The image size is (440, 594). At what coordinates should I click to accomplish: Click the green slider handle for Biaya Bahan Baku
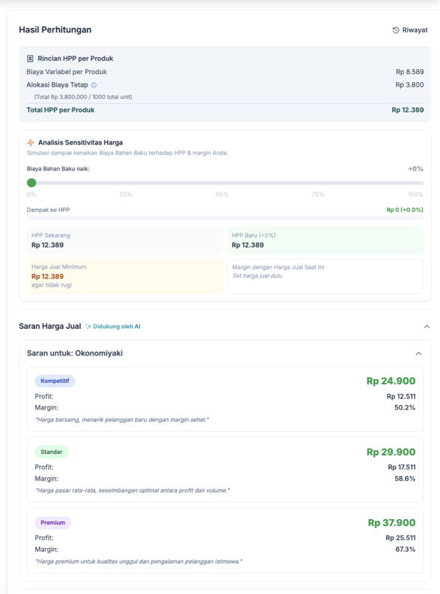[x=31, y=183]
